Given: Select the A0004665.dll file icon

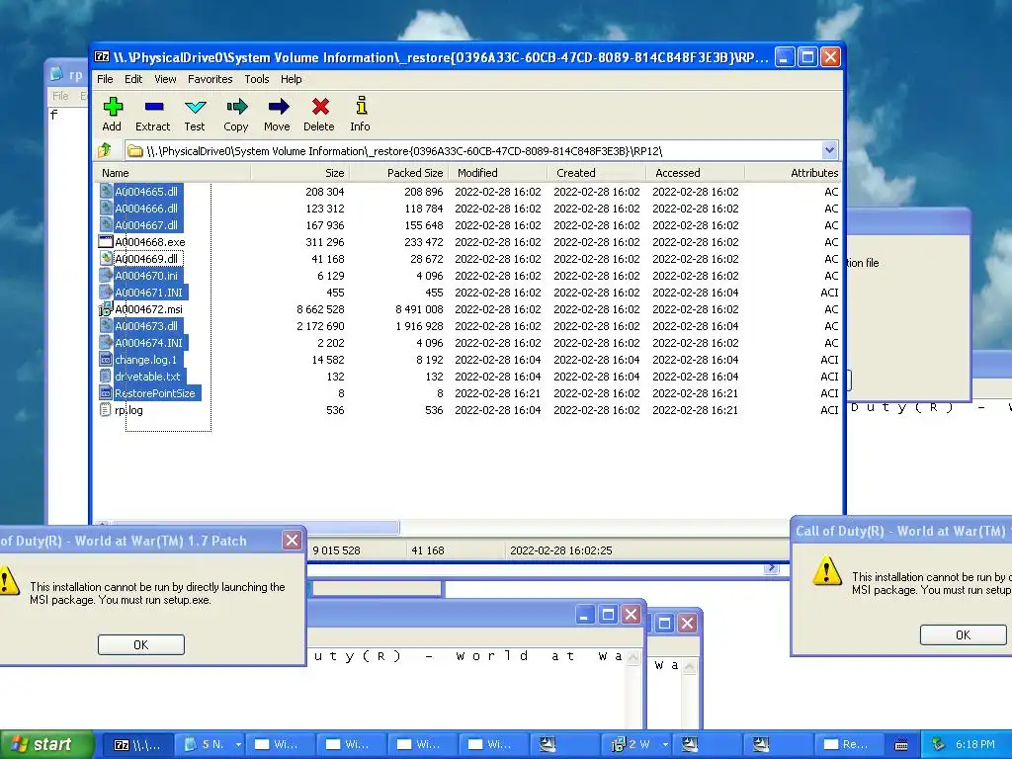Looking at the screenshot, I should [x=106, y=192].
